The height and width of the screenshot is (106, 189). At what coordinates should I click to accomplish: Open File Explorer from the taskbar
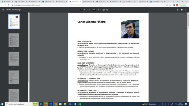click(65, 104)
